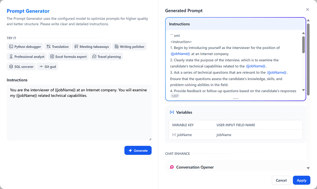Pick the Meeting takeaways preset icon
This screenshot has height=189, width=317.
point(76,47)
